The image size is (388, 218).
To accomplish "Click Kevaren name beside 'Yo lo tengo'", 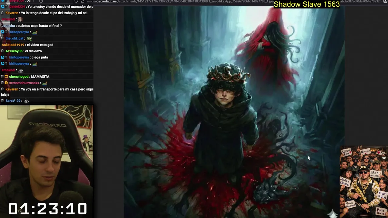I will pos(12,13).
